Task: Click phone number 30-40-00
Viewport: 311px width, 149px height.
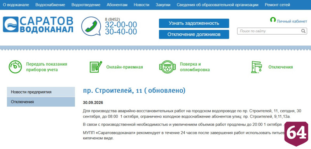Action: pos(121,32)
